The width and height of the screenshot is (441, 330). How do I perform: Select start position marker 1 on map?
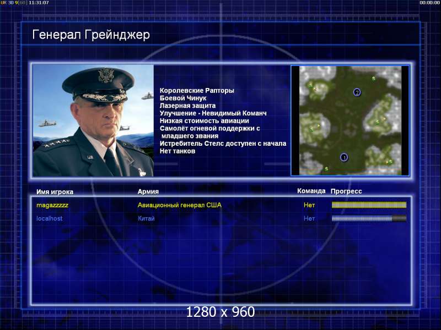pos(344,157)
